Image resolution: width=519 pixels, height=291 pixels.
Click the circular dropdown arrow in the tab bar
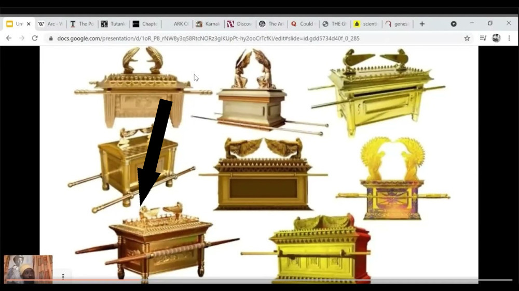click(x=454, y=24)
